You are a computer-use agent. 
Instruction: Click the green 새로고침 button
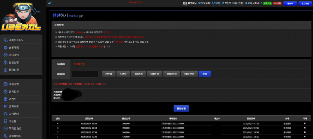tap(267, 3)
